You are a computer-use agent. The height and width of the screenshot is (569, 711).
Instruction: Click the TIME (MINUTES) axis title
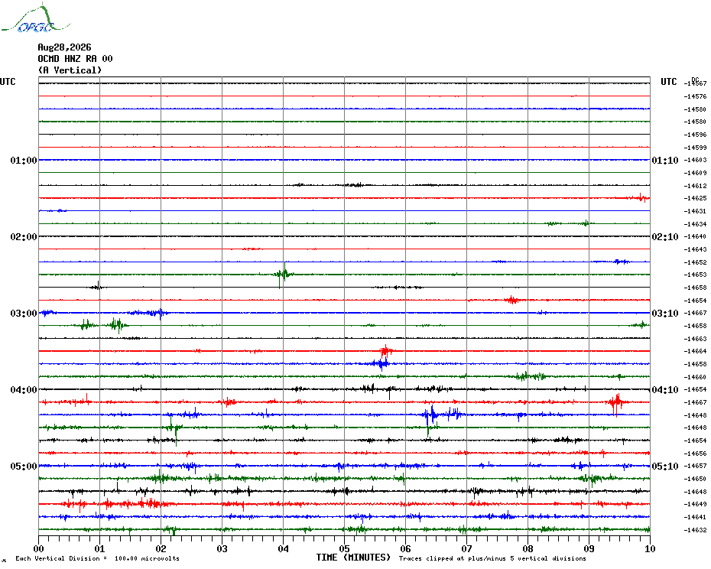point(353,558)
